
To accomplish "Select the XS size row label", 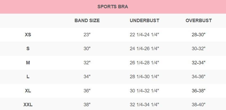I will click(28, 35).
